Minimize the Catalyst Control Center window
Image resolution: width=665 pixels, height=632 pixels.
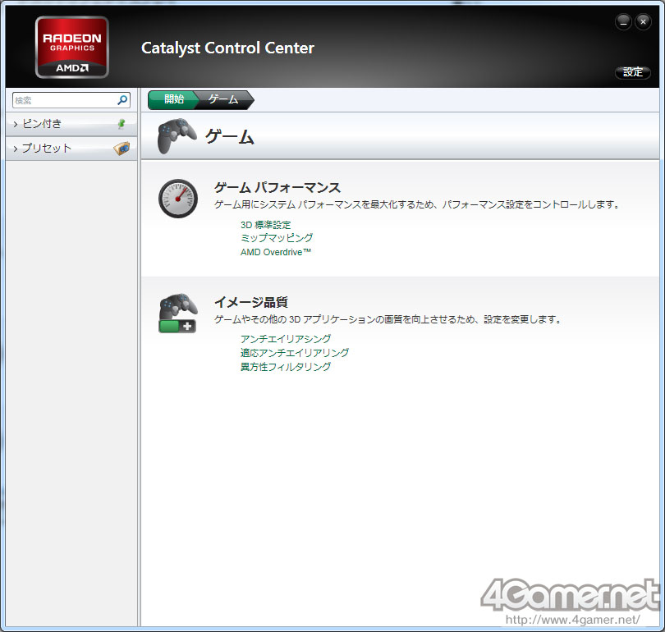click(623, 22)
